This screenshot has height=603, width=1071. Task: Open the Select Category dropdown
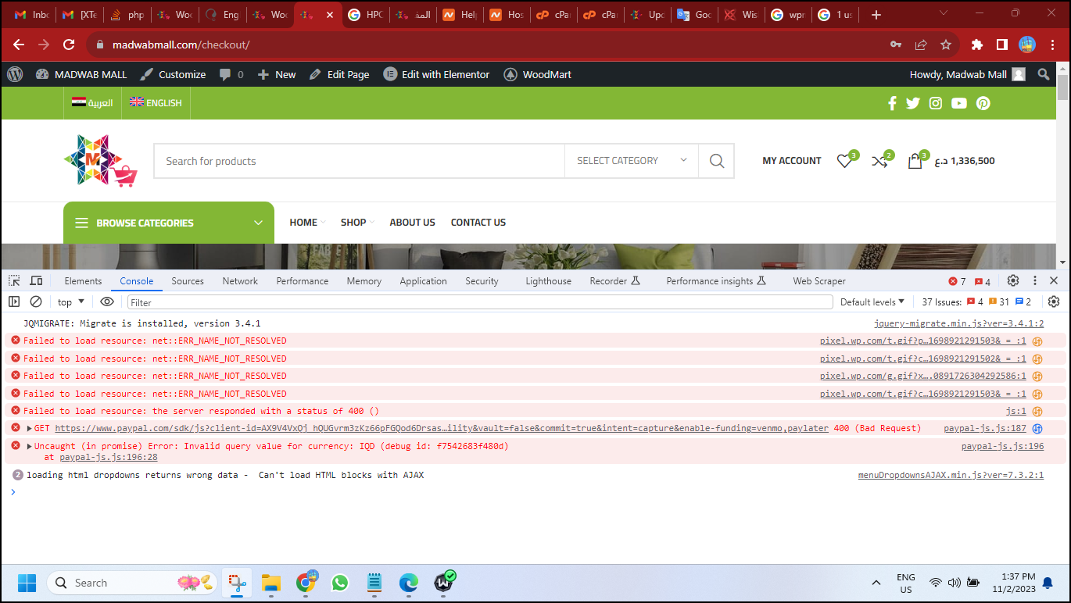pyautogui.click(x=632, y=161)
